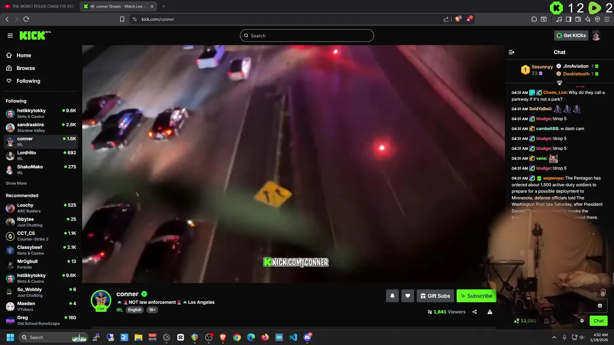Click username wopwops in chat

(553, 178)
